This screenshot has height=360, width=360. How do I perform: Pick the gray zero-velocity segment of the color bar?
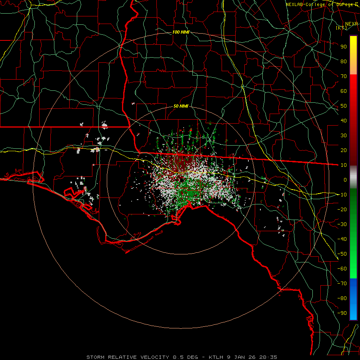[x=353, y=177]
